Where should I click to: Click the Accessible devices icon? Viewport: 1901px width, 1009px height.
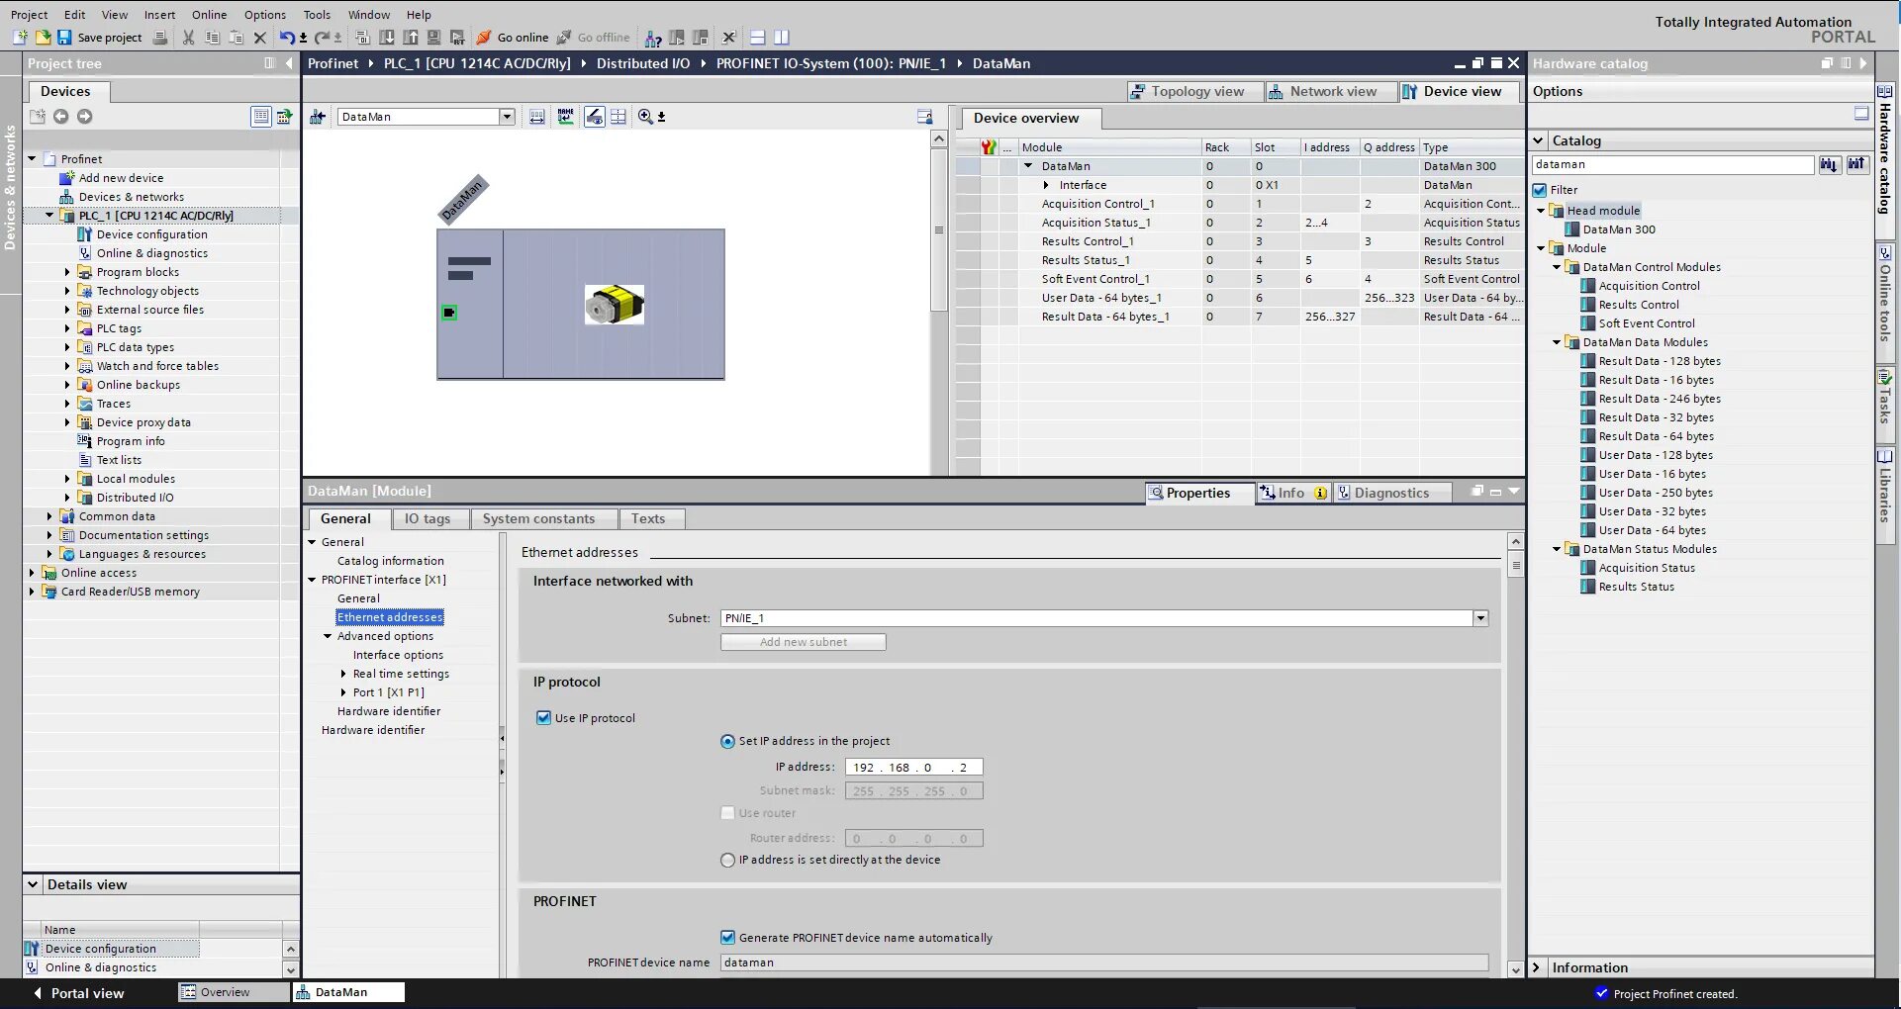(x=653, y=38)
